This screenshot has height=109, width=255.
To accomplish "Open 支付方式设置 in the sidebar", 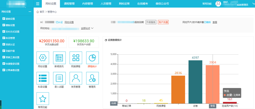I will click(x=12, y=32).
